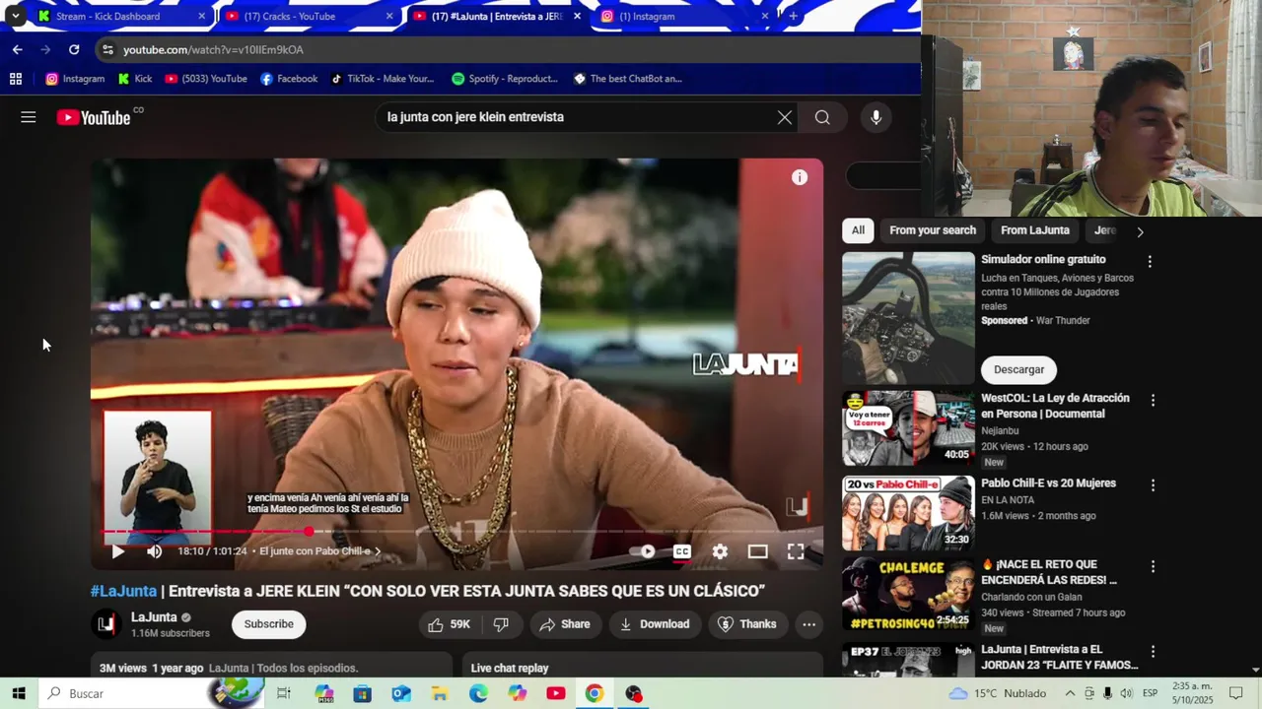Open Task View in taskbar
The width and height of the screenshot is (1262, 709).
284,693
